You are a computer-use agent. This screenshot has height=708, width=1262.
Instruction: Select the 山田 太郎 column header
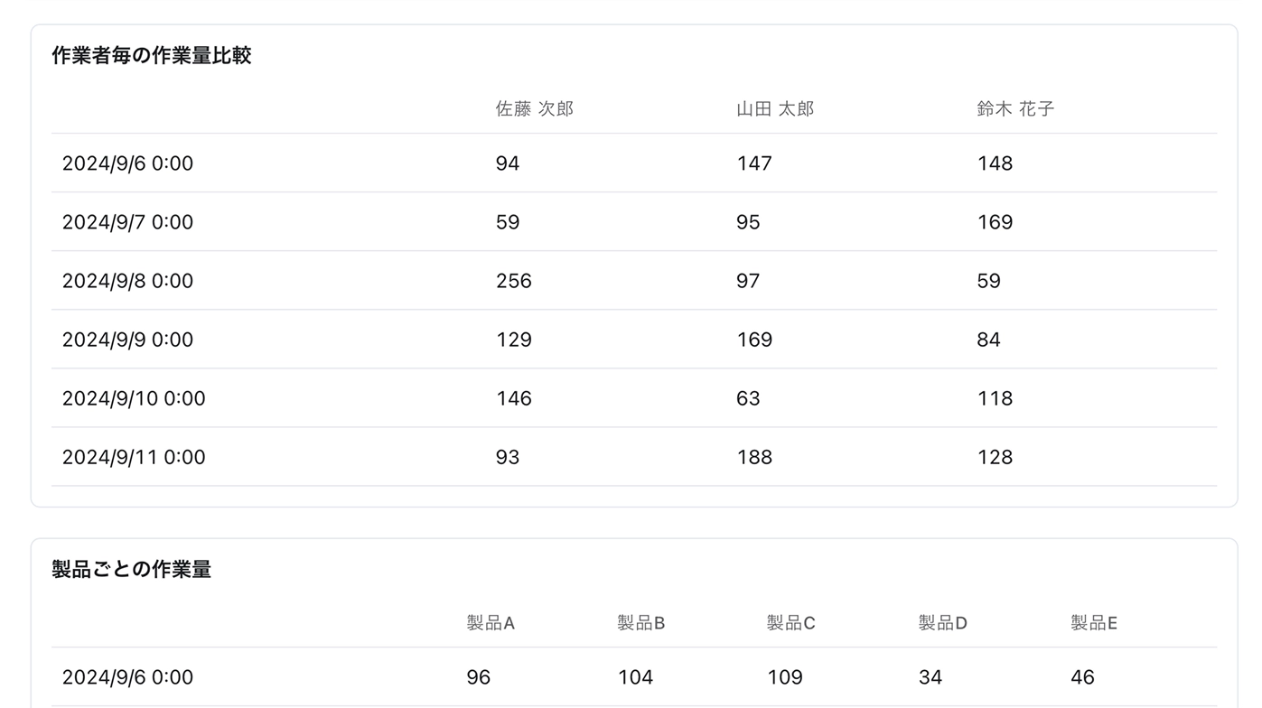pyautogui.click(x=775, y=109)
